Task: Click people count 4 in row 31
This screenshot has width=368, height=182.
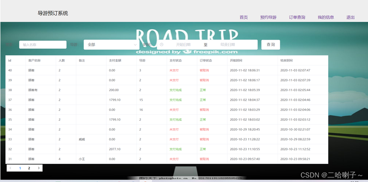Action: point(60,159)
